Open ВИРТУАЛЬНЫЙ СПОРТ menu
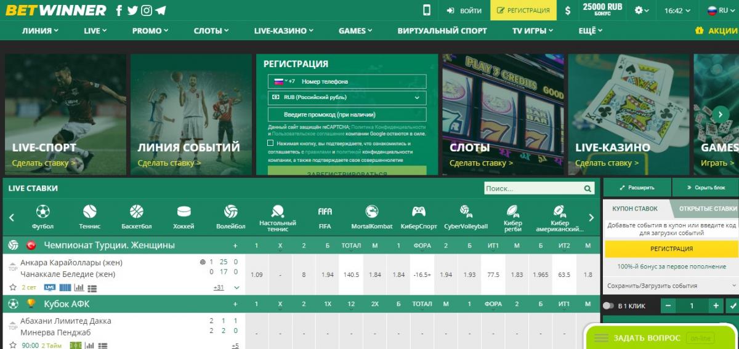The width and height of the screenshot is (739, 349). 442,31
